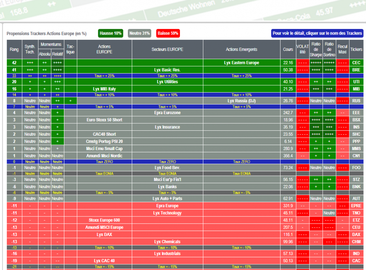Open the Lyx Auto + Parts tracker

[x=167, y=199]
